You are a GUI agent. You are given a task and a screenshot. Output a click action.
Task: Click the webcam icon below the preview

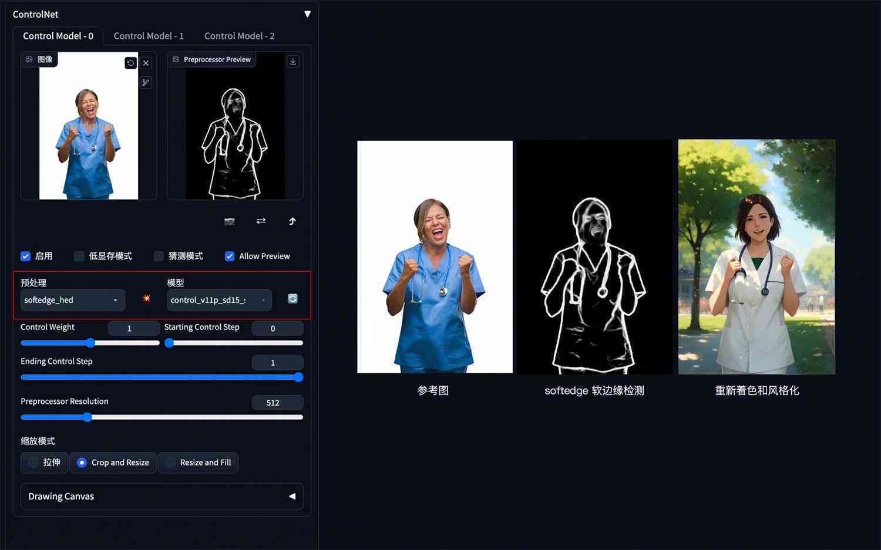click(x=230, y=221)
